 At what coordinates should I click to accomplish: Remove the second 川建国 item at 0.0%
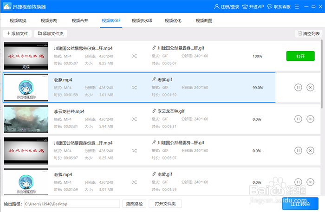[x=310, y=150]
